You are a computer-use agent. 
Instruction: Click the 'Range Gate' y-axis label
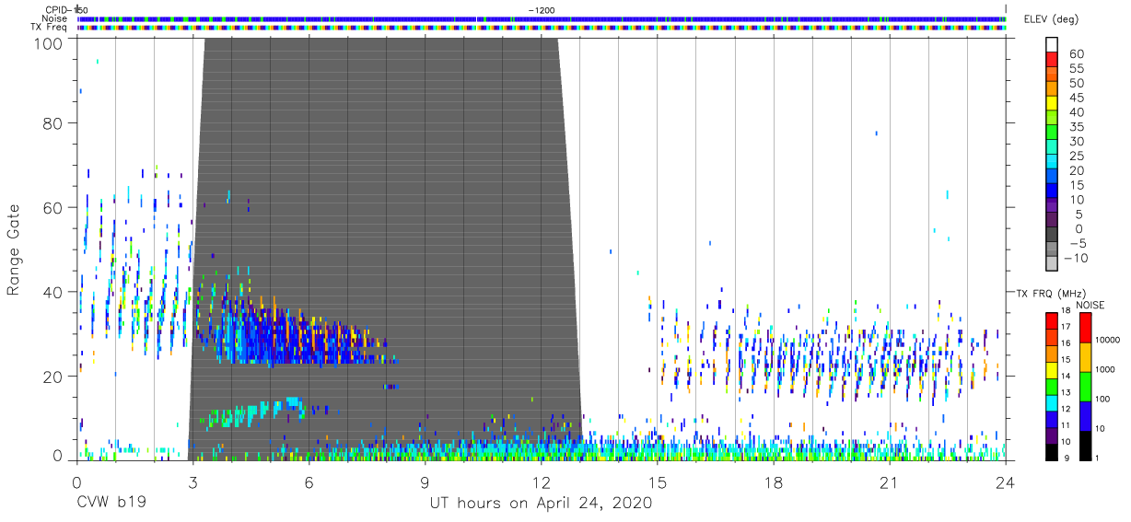tap(14, 249)
